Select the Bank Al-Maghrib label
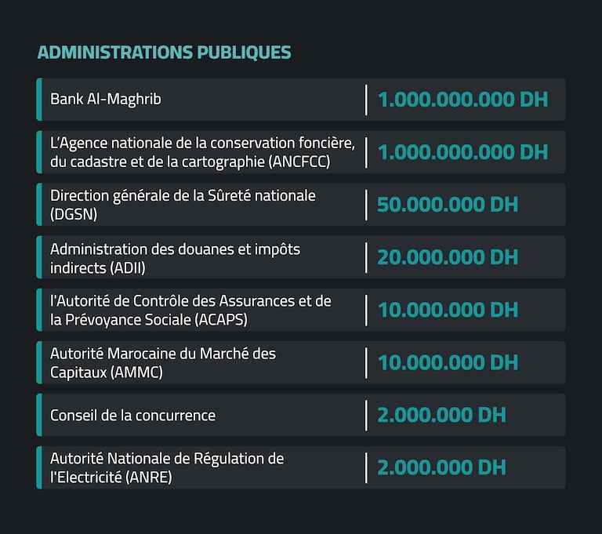Screen dimensions: 602x534 pyautogui.click(x=106, y=100)
